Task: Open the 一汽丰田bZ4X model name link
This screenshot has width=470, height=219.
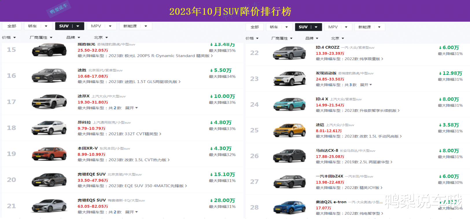Action: (329, 176)
